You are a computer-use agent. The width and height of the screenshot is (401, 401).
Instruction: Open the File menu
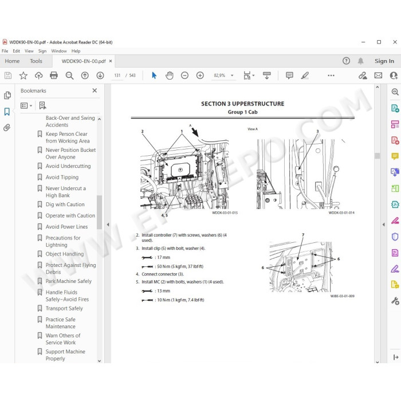coord(5,51)
